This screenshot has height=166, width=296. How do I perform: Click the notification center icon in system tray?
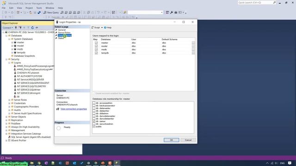(x=290, y=163)
